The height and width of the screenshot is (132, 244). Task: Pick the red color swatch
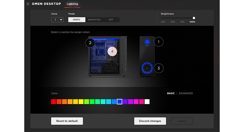pos(54,102)
